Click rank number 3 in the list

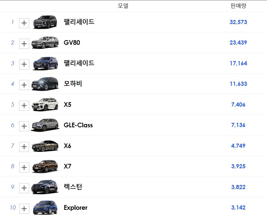click(x=12, y=63)
